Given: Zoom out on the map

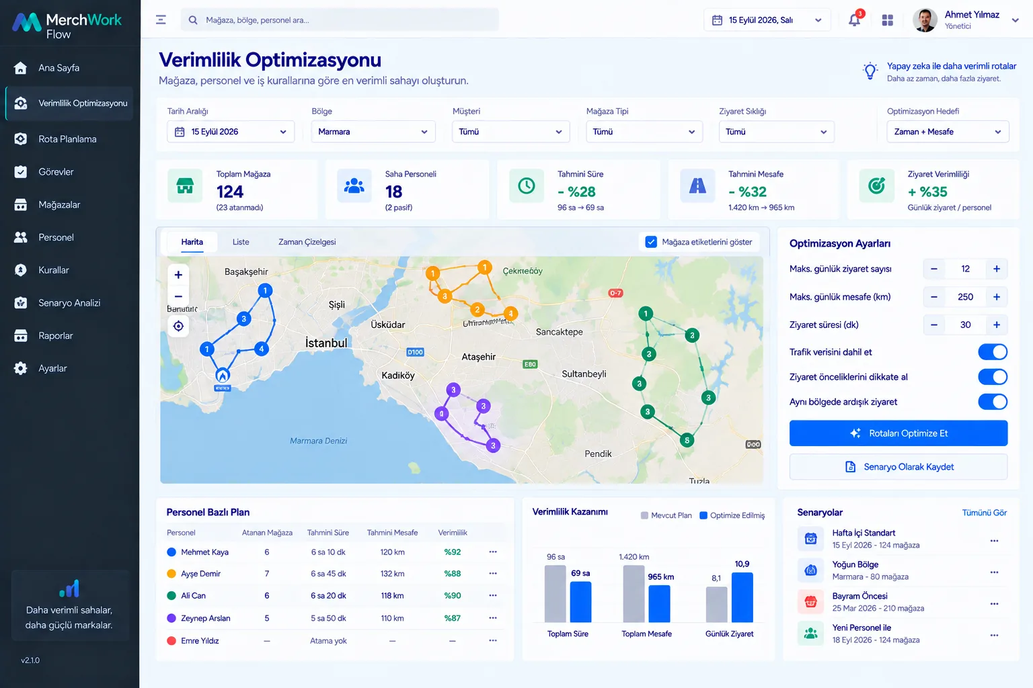Looking at the screenshot, I should (178, 296).
